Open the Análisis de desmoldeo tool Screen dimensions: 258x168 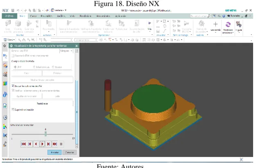(x=201, y=26)
